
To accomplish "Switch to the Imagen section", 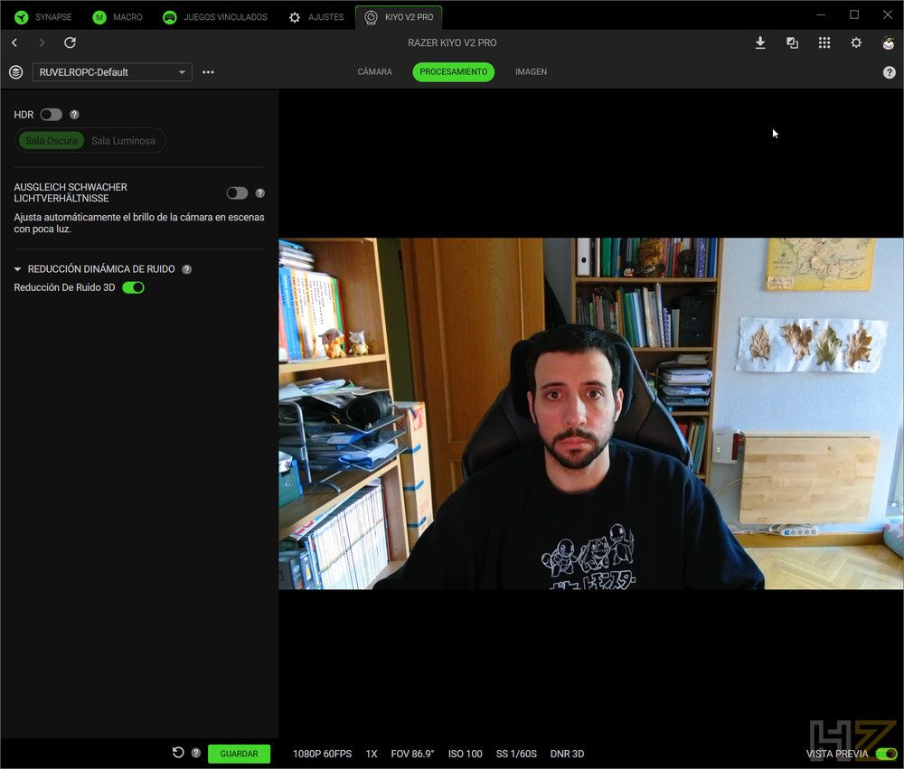I will click(531, 72).
